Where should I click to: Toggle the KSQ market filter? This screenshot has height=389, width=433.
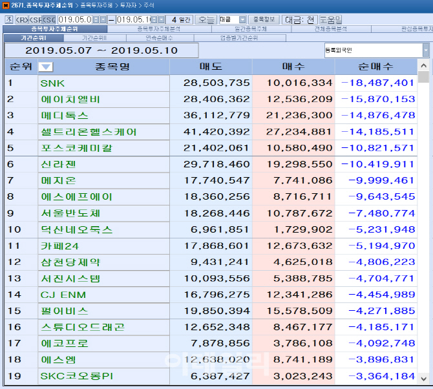point(49,19)
